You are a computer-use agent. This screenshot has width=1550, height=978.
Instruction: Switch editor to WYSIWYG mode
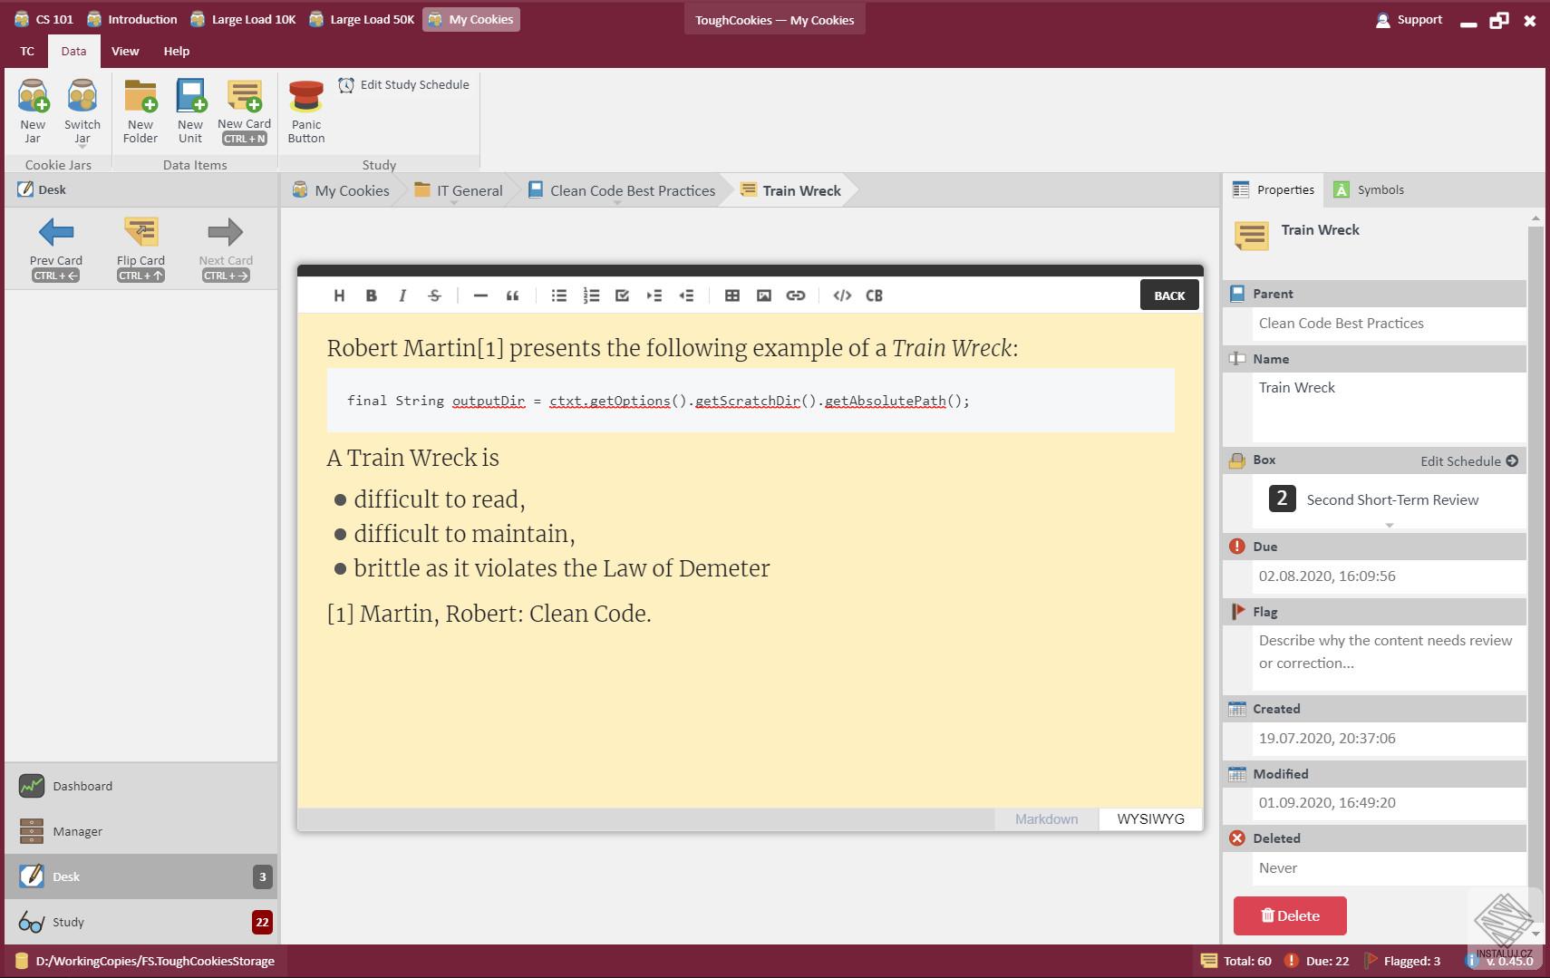tap(1150, 818)
